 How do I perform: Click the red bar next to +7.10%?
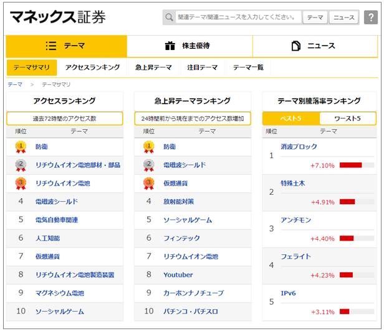click(351, 165)
